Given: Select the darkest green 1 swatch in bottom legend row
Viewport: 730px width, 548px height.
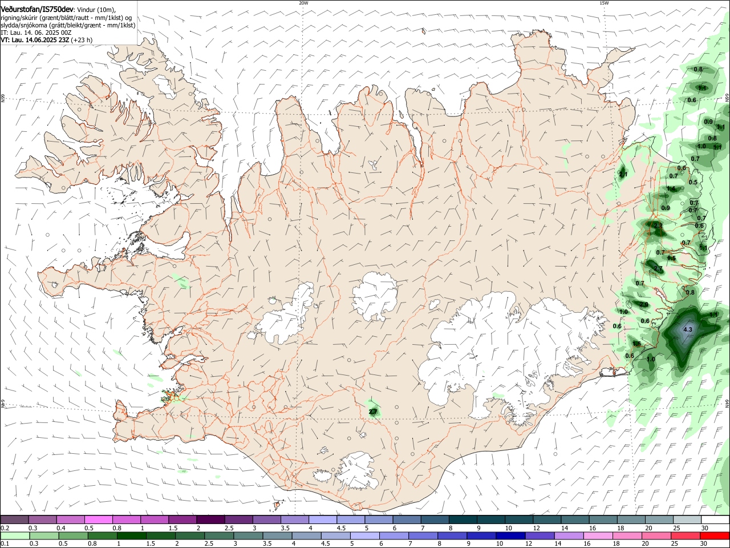Looking at the screenshot, I should click(132, 535).
